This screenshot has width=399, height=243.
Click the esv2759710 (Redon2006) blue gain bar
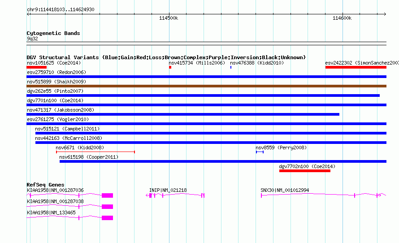point(206,77)
